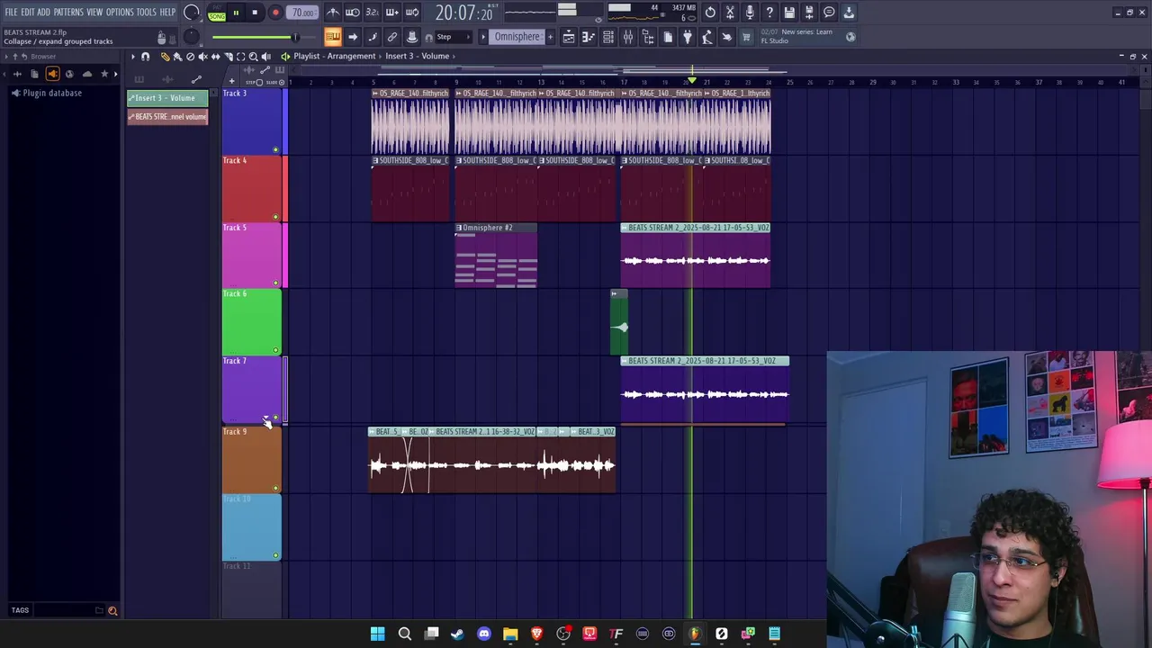The image size is (1152, 648).
Task: Click the one-click audio recording microphone
Action: [750, 13]
